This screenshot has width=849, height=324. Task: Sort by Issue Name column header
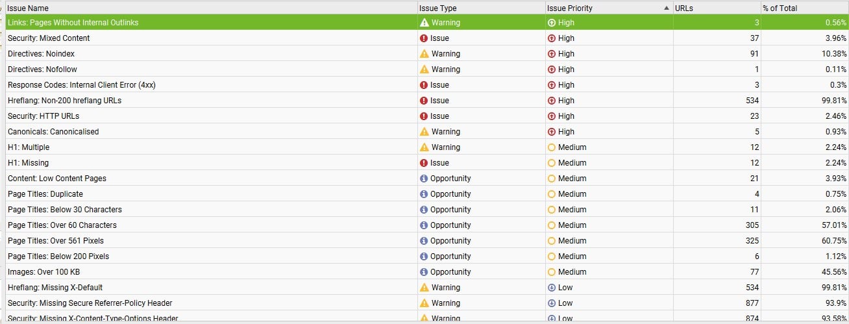[27, 8]
